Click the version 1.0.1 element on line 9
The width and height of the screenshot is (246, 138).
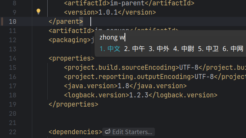[110, 12]
